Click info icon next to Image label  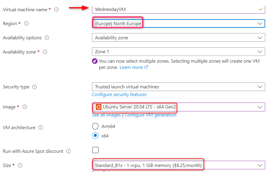(x=25, y=107)
